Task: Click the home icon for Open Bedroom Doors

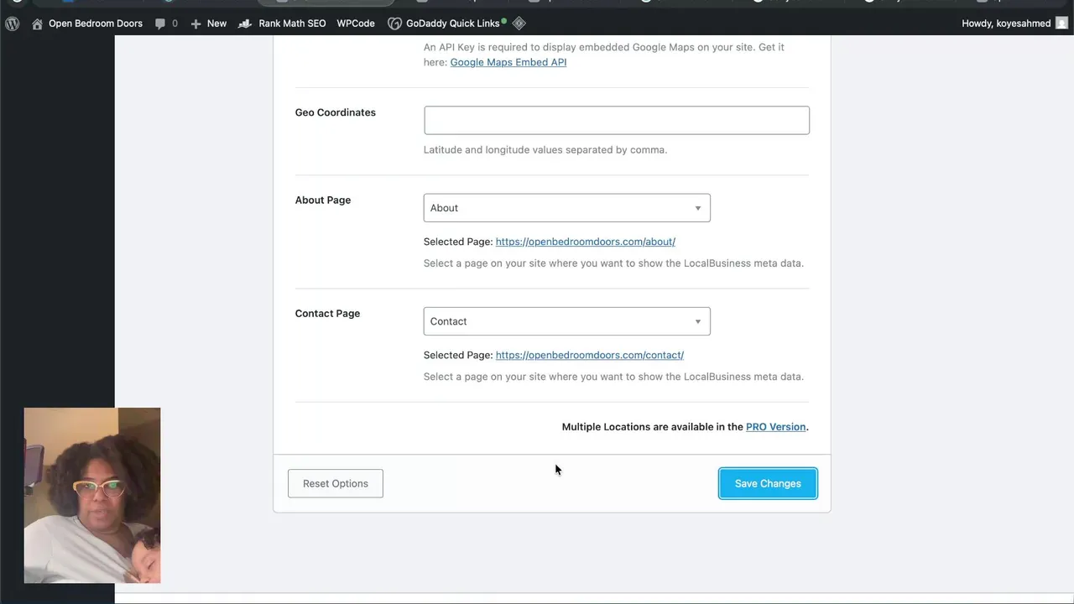Action: point(37,23)
